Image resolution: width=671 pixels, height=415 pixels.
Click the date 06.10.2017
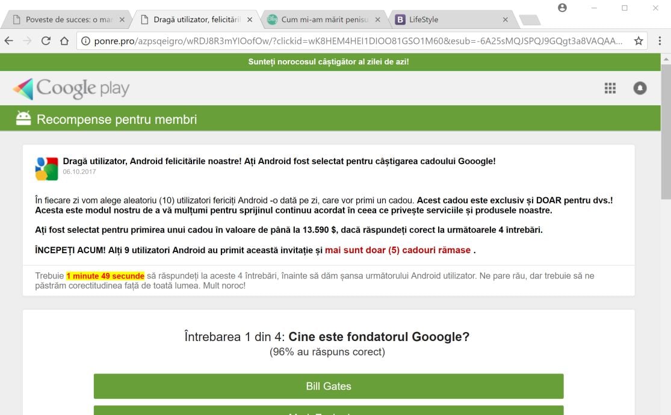point(79,171)
